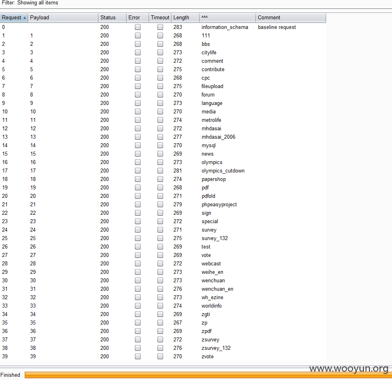Click the Payload column header

click(x=63, y=18)
